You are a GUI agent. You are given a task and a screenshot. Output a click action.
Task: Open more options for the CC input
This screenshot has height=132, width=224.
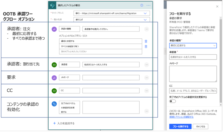(x=147, y=91)
